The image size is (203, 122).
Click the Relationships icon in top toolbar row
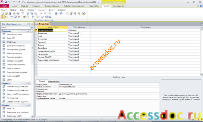pyautogui.click(x=75, y=13)
